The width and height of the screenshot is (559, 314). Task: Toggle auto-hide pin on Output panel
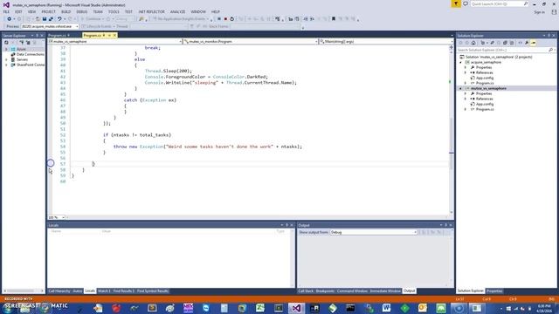coord(445,225)
